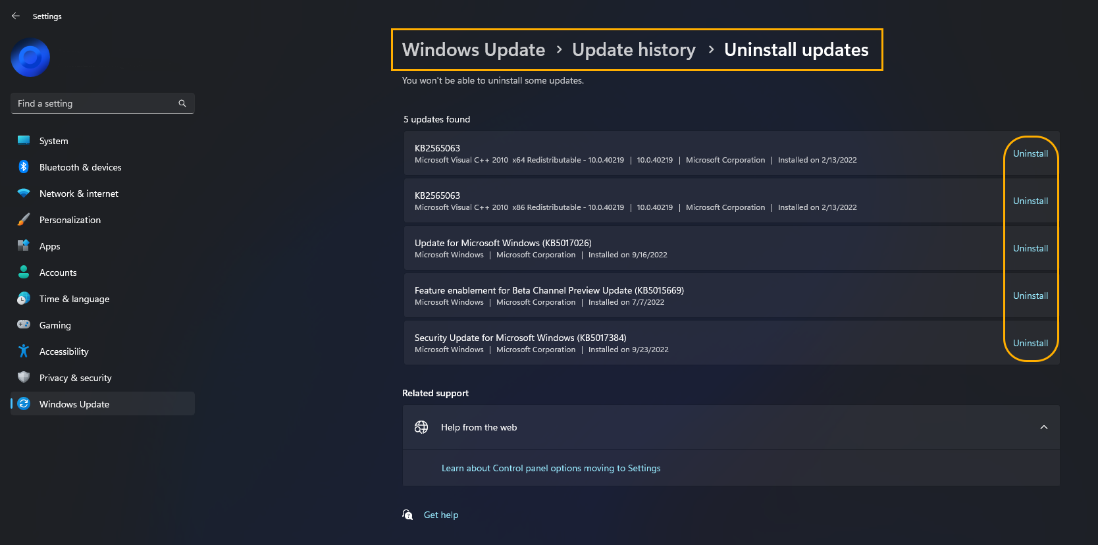Open Bluetooth & devices settings
This screenshot has height=545, width=1098.
103,167
